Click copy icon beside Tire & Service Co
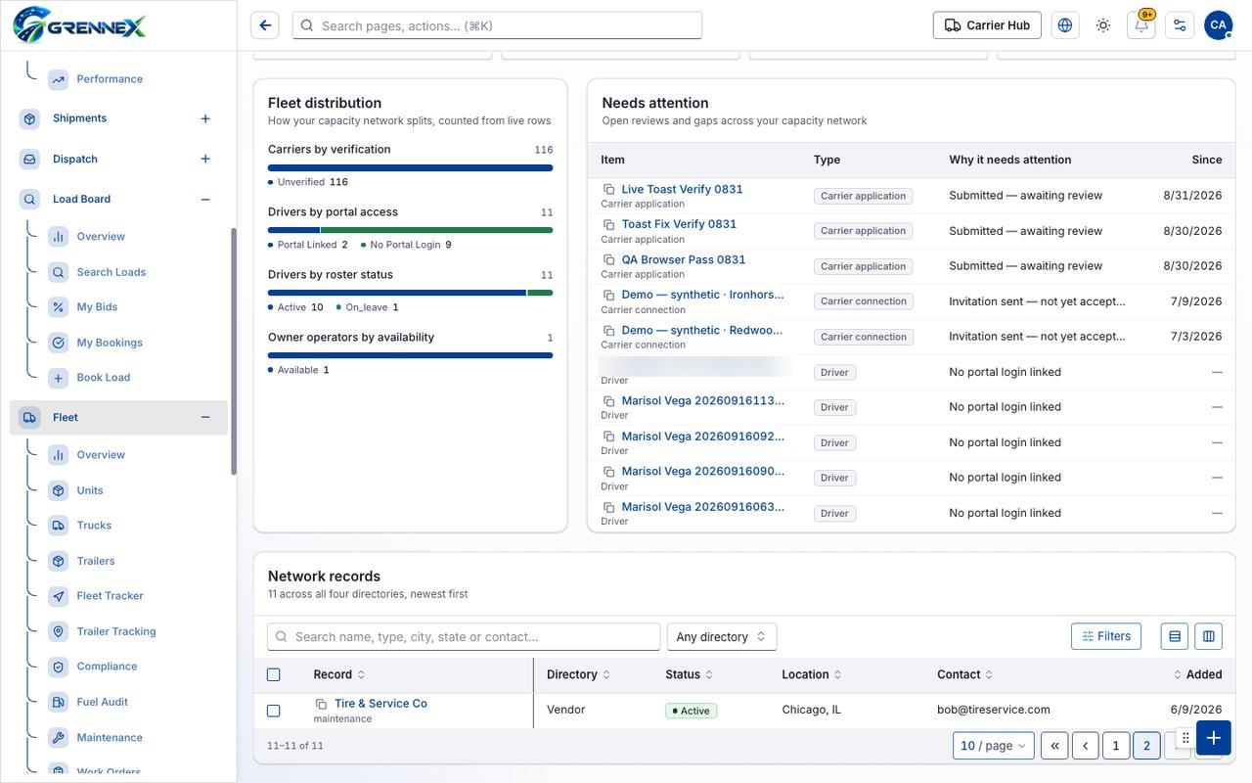The image size is (1252, 783). coord(321,704)
